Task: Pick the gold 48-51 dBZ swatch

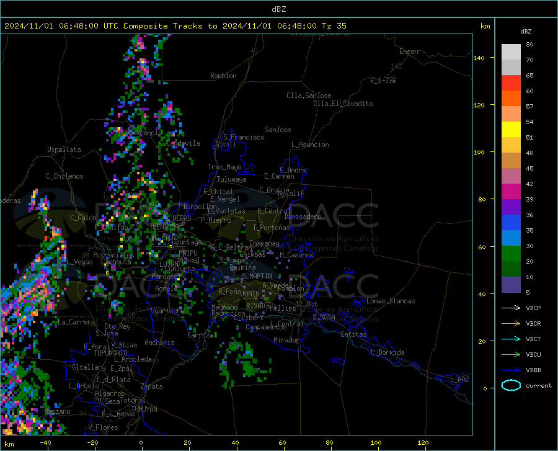Action: [511, 145]
